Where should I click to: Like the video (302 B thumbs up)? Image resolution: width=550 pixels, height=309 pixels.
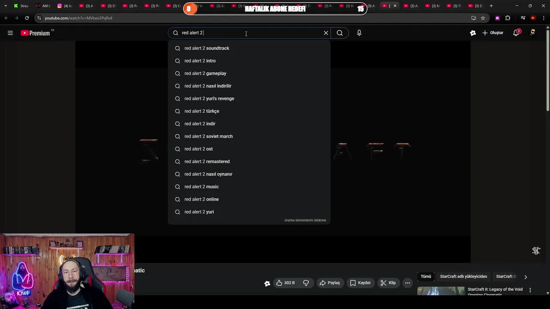click(285, 283)
